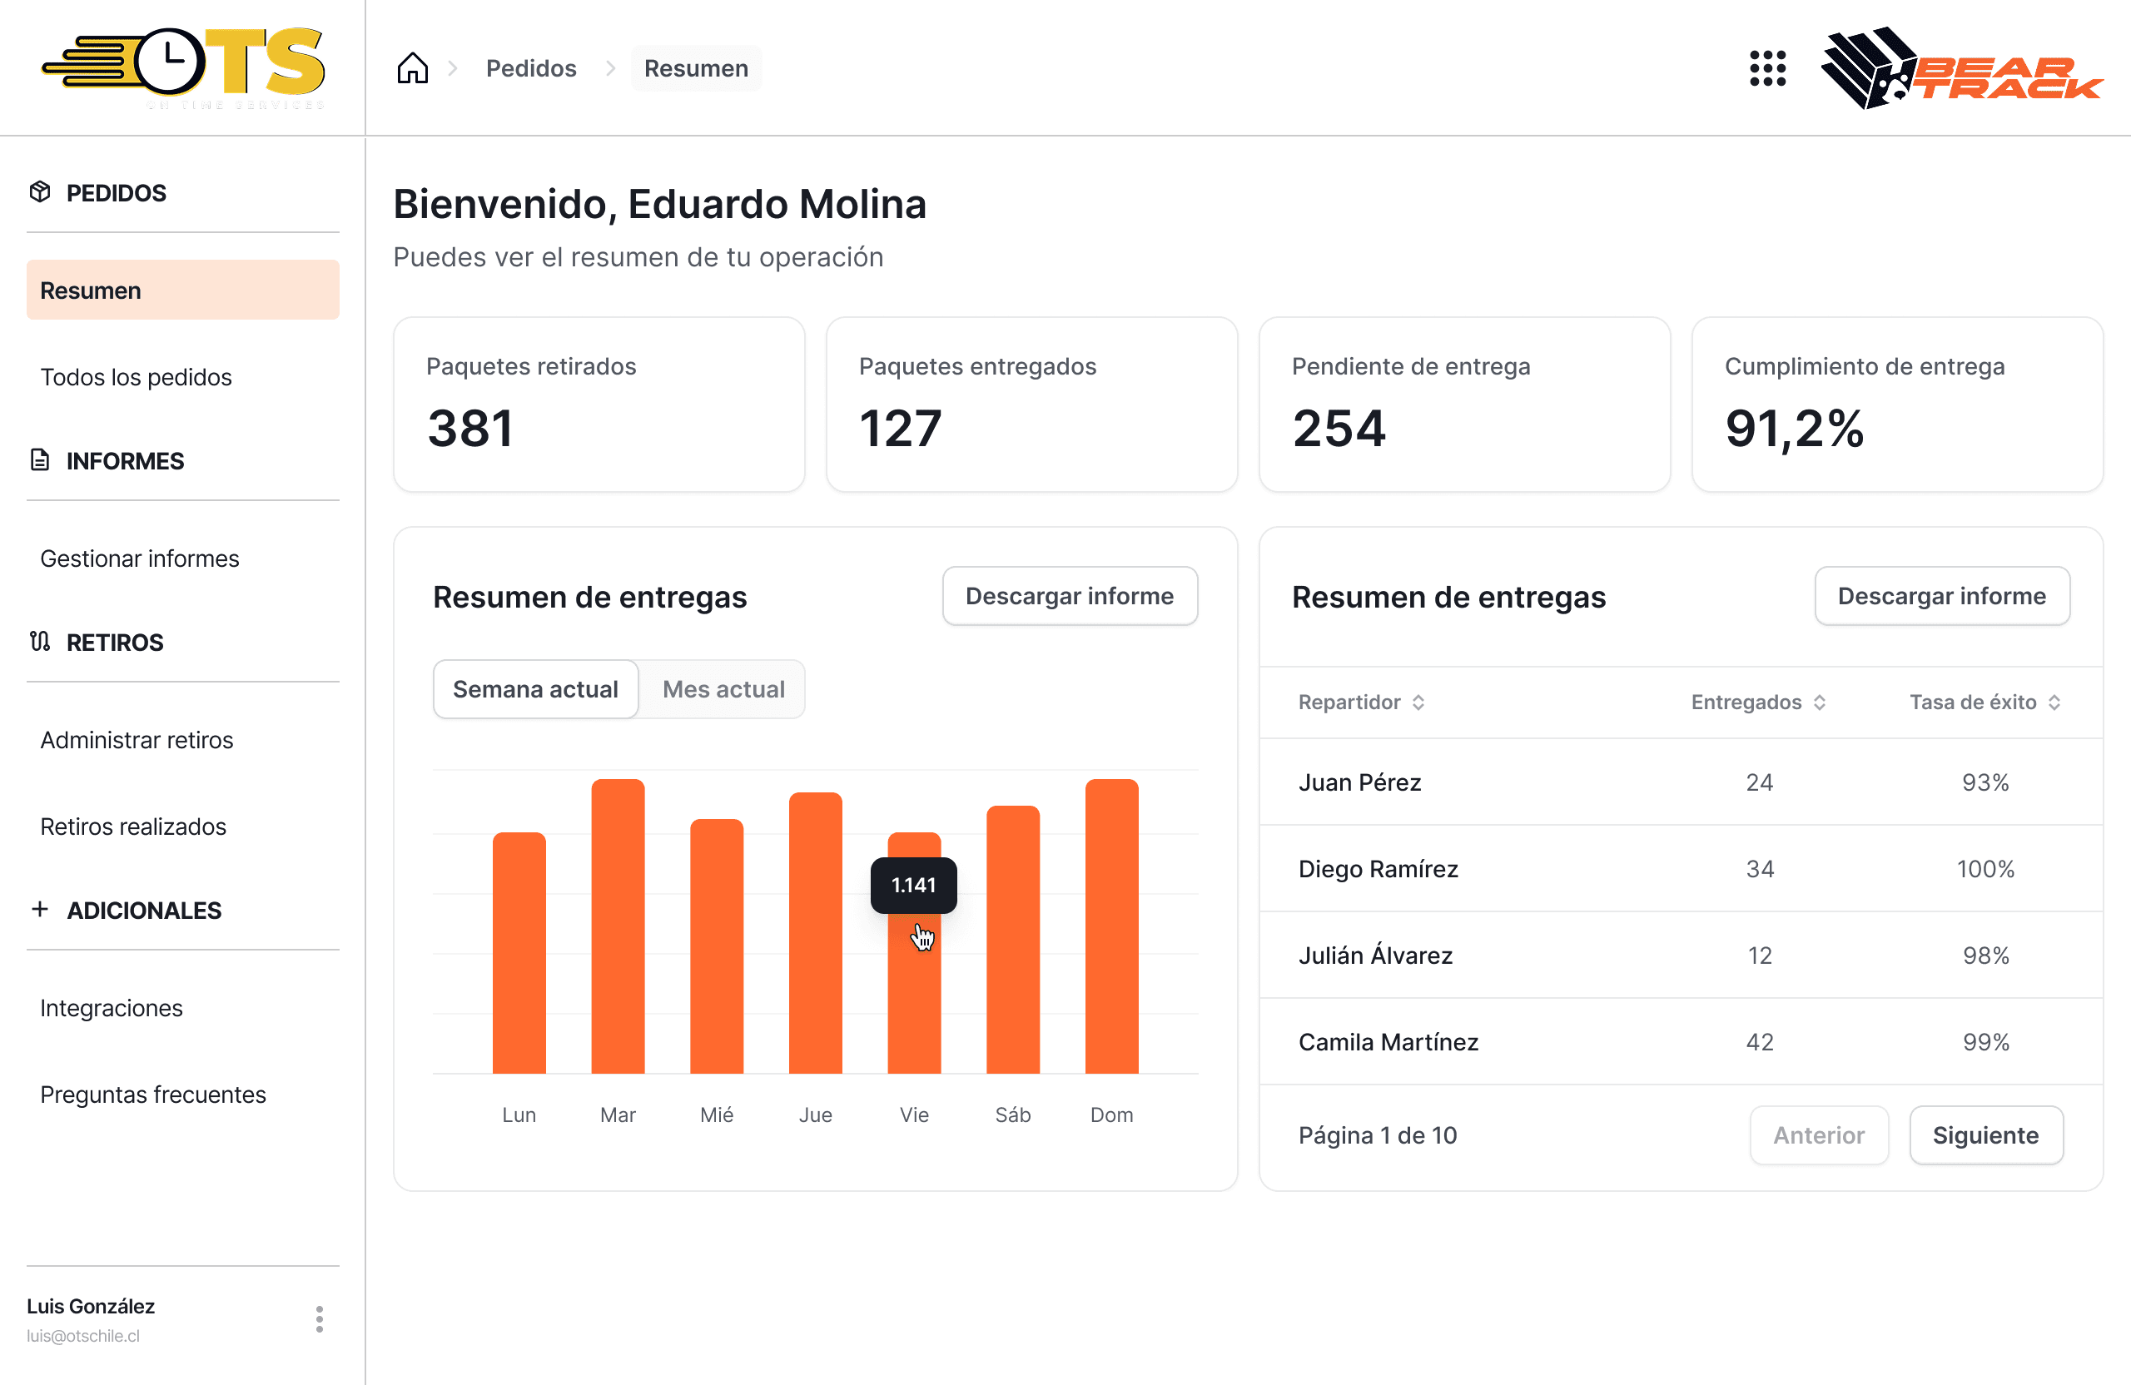The image size is (2131, 1385).
Task: Sort table by Entregados column
Action: click(x=1756, y=702)
